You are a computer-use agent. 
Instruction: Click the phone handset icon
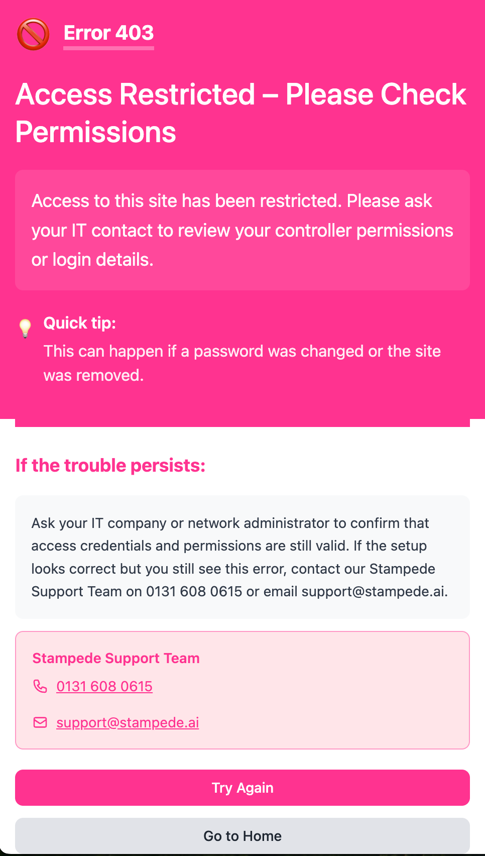40,686
